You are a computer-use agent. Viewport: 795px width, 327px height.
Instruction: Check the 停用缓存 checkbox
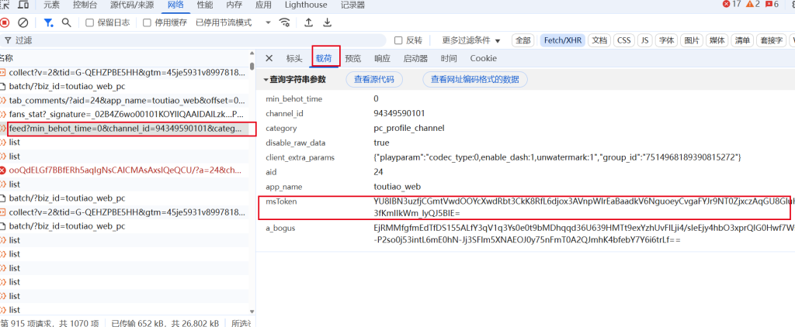click(x=148, y=22)
